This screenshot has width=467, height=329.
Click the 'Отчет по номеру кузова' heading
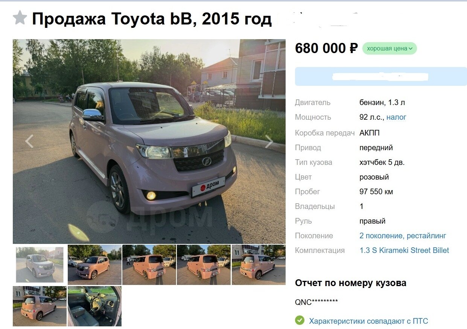pyautogui.click(x=351, y=283)
